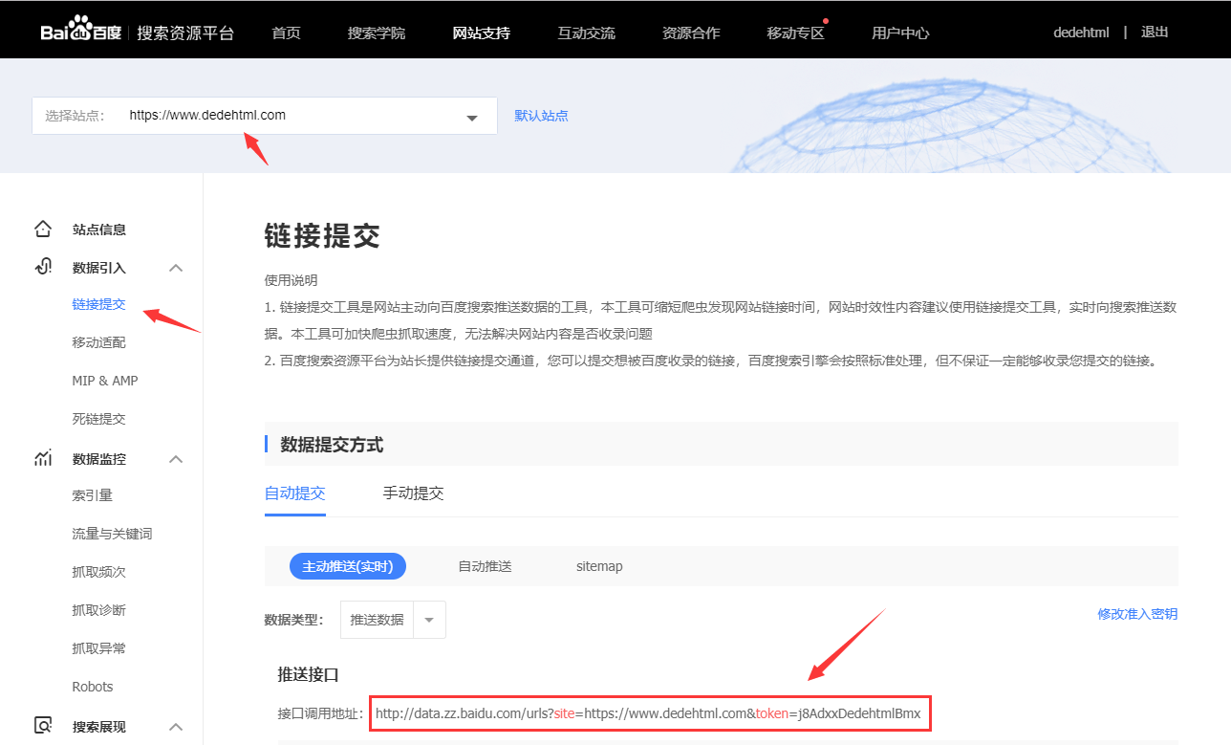
Task: Click 退出 to log out
Action: pyautogui.click(x=1155, y=32)
